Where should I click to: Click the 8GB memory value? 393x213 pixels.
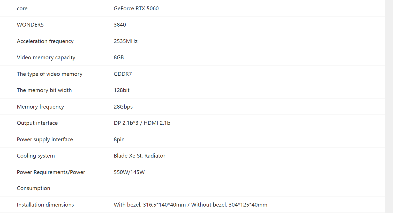[119, 58]
